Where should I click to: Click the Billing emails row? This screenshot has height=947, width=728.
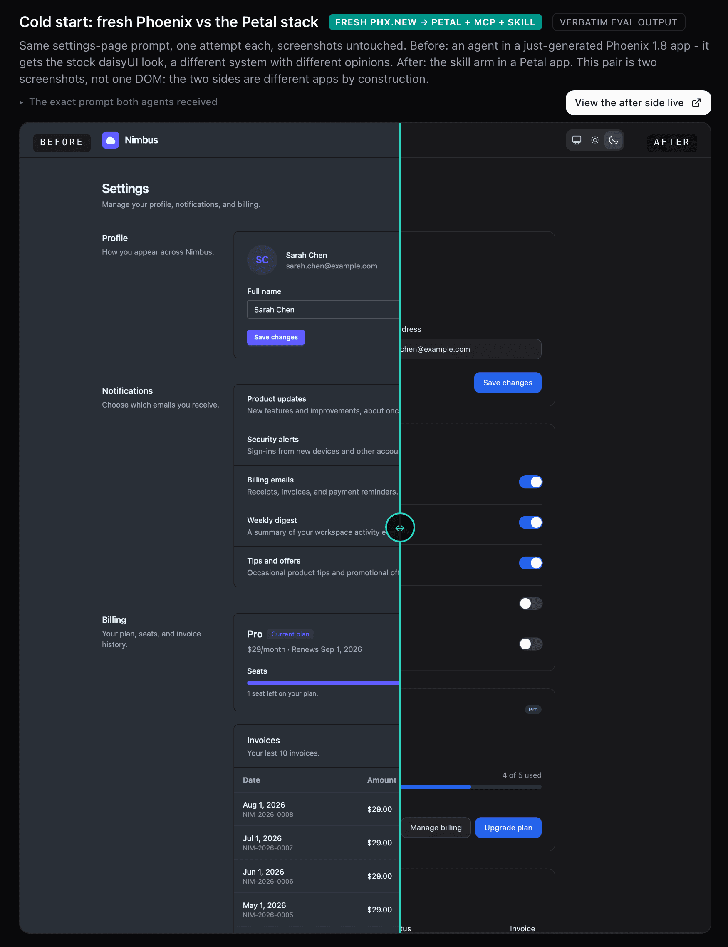tap(317, 486)
